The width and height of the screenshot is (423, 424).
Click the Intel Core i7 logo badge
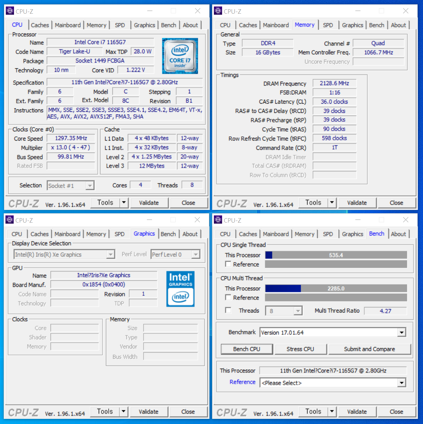coord(180,56)
